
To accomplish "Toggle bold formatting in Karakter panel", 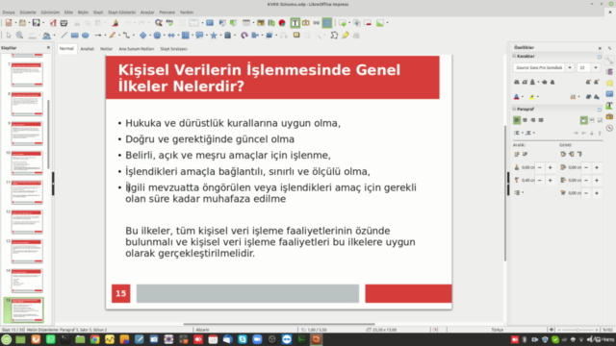I will 517,82.
